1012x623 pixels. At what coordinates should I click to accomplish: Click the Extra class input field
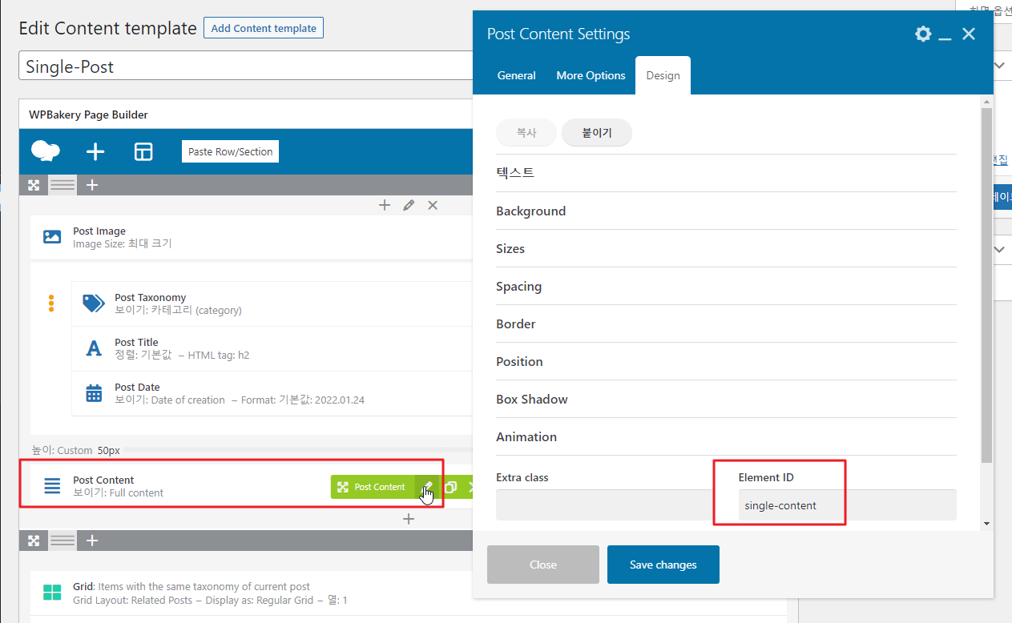pos(605,505)
